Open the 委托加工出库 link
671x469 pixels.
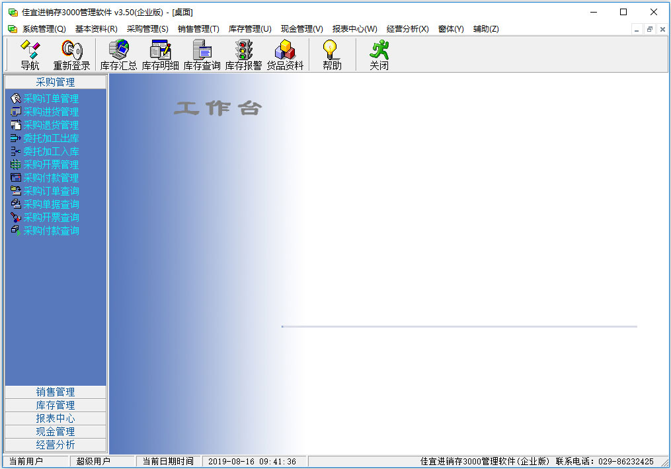click(51, 139)
